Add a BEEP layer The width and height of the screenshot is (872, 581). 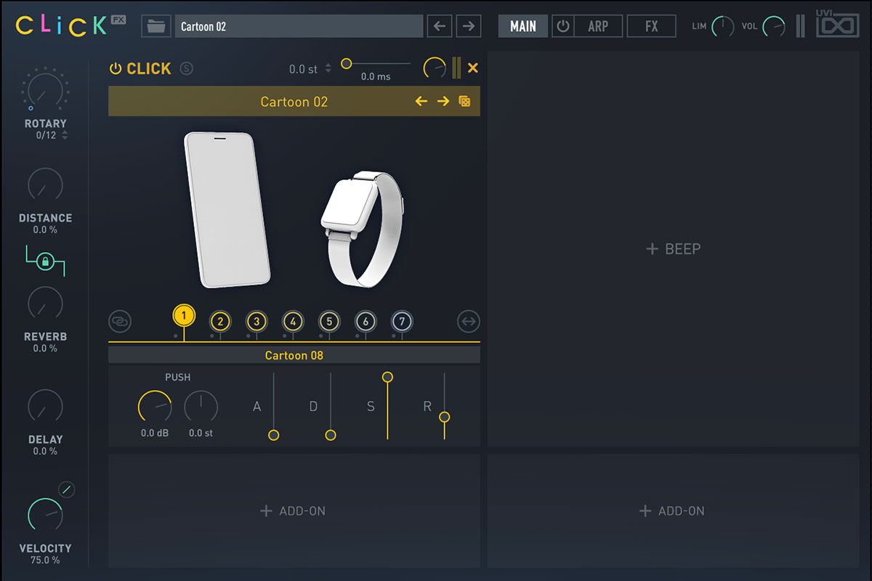coord(673,249)
